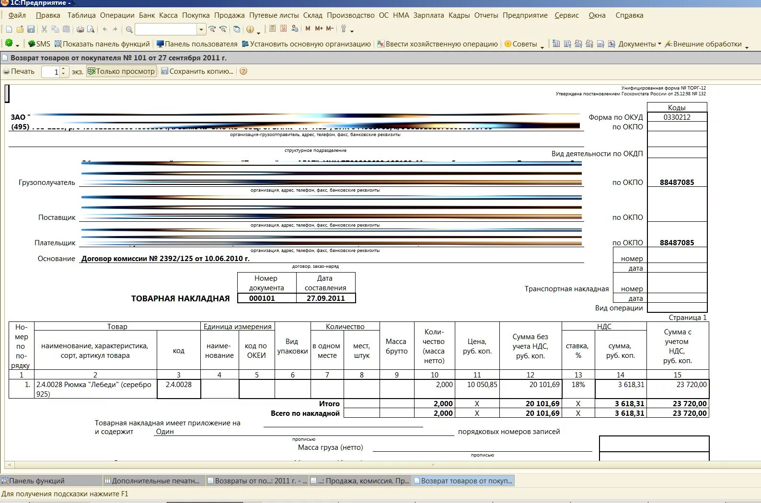Switch to Панель функций window tab
The width and height of the screenshot is (761, 503).
(51, 480)
